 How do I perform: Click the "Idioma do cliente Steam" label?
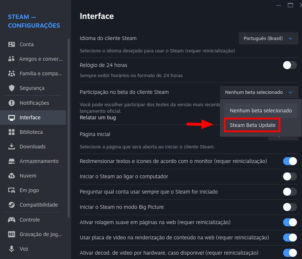tap(108, 38)
